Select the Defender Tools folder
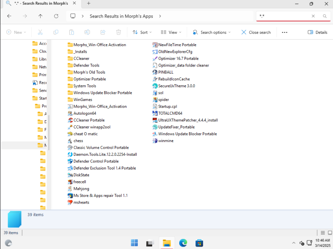The height and width of the screenshot is (249, 333). 83,65
